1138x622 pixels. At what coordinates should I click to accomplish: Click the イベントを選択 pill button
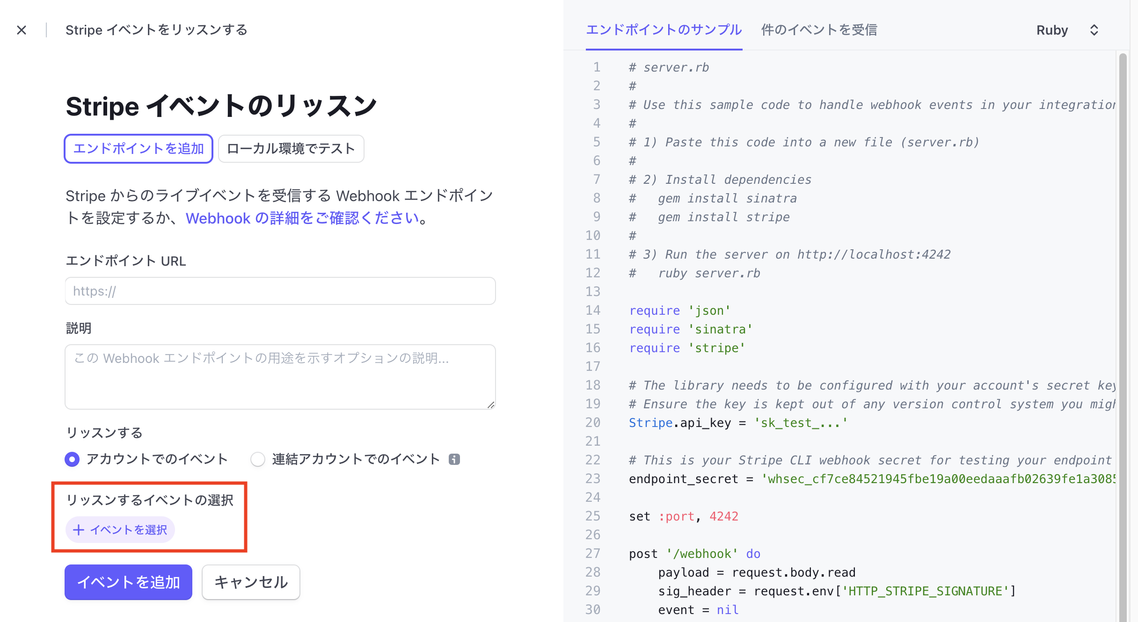(120, 529)
